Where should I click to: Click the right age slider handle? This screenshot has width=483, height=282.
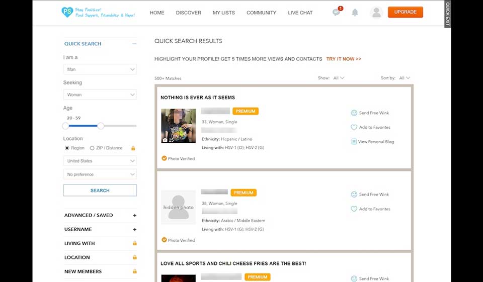tap(101, 126)
